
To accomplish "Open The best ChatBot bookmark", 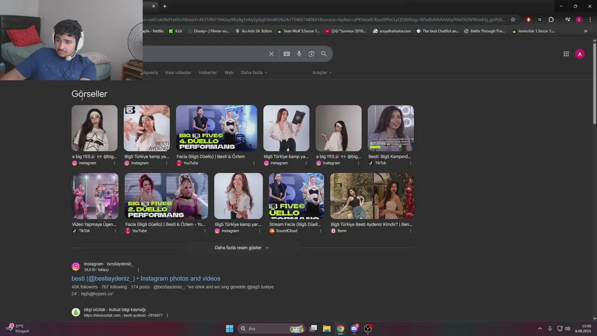I will coord(437,31).
